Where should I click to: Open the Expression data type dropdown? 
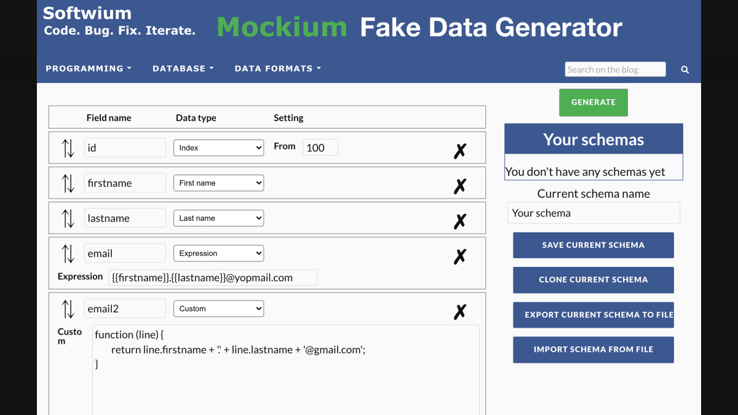click(218, 253)
